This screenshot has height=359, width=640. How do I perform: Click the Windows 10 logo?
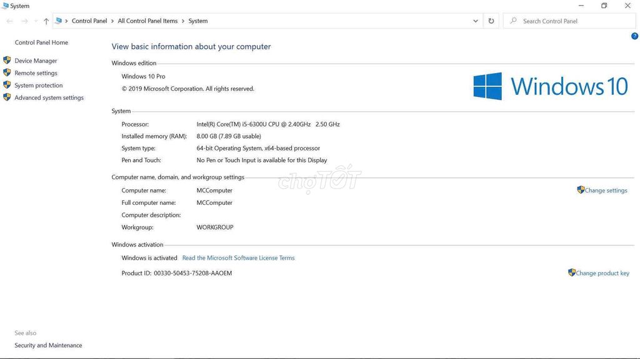551,86
